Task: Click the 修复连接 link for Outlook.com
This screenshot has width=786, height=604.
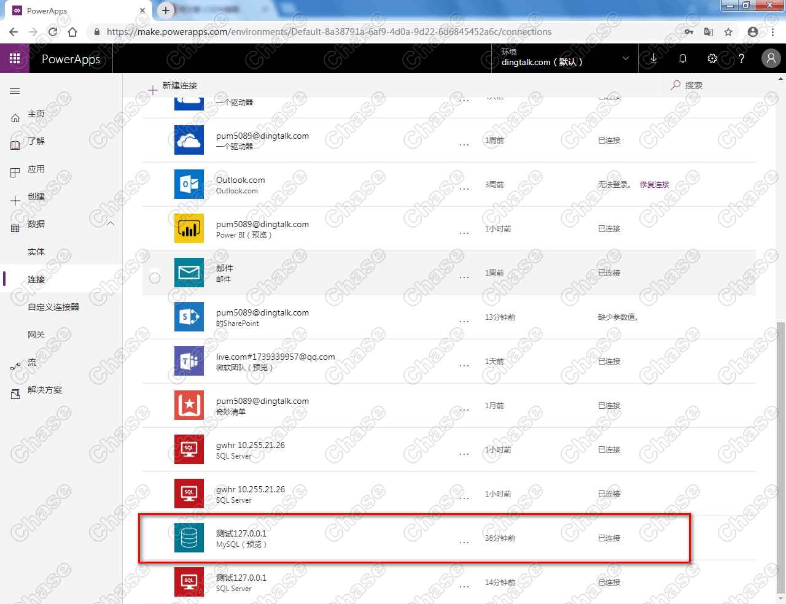Action: tap(653, 184)
